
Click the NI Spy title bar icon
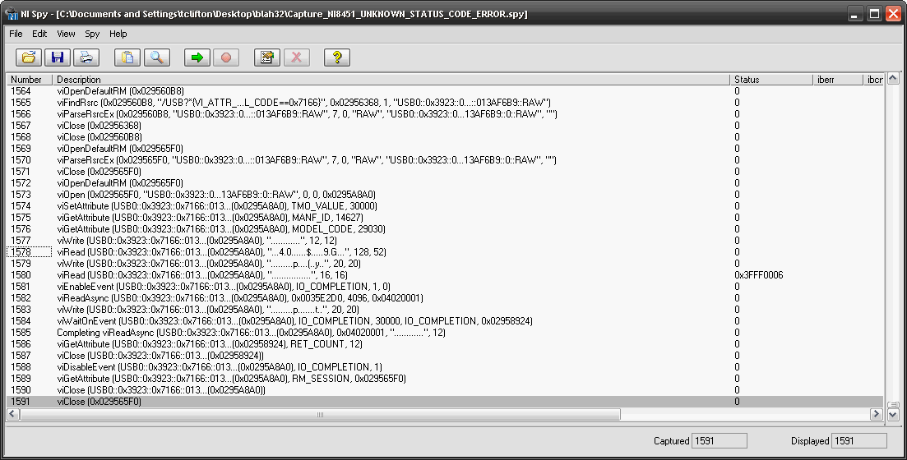(12, 14)
